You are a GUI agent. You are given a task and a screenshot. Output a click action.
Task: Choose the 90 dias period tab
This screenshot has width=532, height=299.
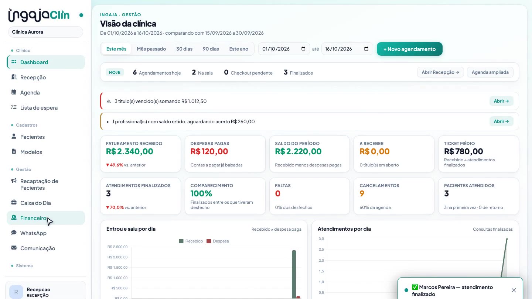[x=211, y=49]
